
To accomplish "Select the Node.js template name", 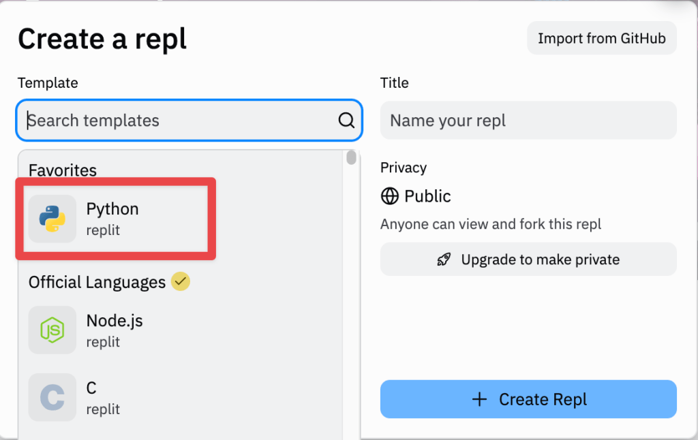I will click(115, 321).
